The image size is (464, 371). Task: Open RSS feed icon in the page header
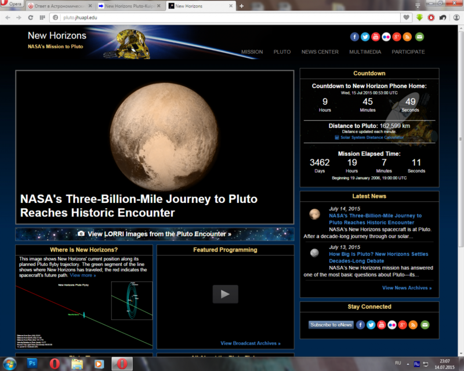[x=407, y=37]
